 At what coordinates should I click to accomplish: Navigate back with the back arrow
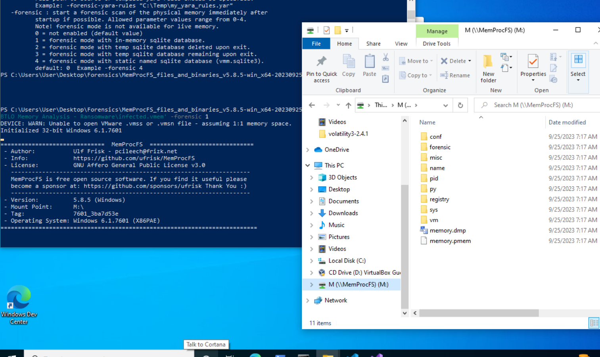(x=312, y=105)
